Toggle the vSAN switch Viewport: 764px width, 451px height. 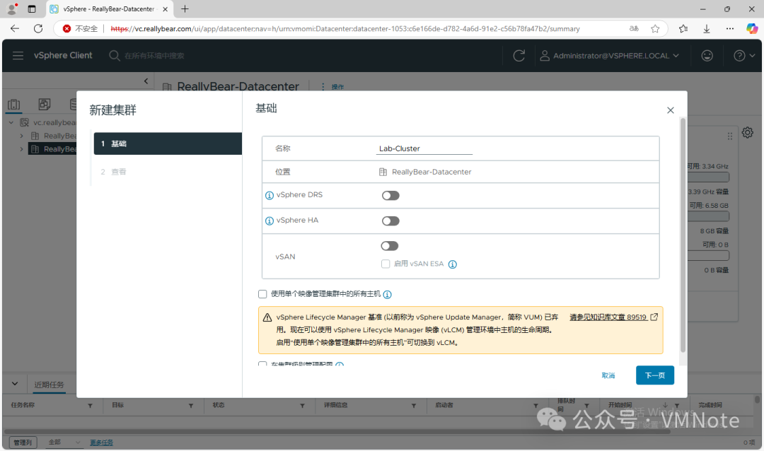[x=390, y=246]
